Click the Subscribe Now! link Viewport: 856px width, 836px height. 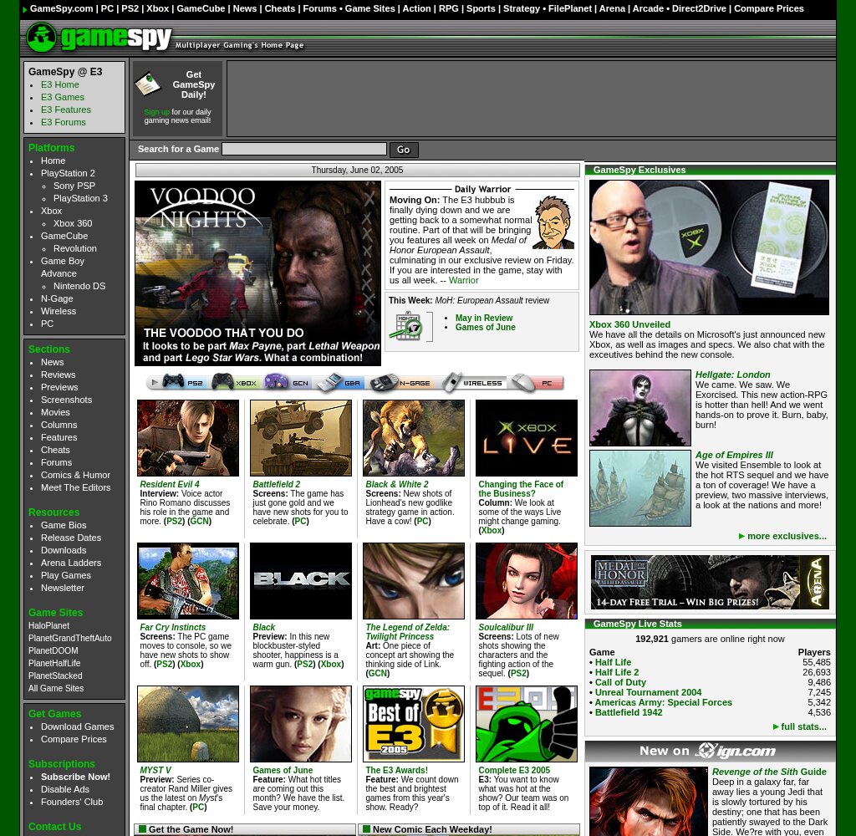coord(75,777)
